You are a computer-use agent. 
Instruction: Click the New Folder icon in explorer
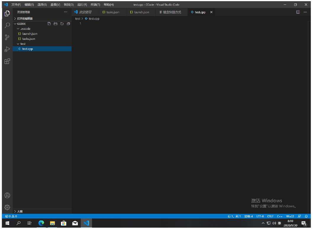55,24
